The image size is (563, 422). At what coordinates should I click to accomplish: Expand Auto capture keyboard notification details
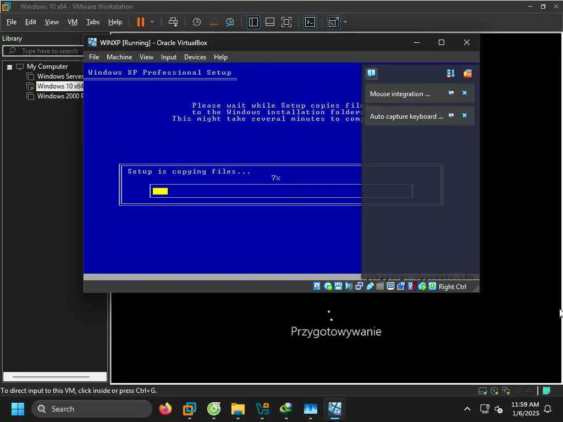coord(451,115)
